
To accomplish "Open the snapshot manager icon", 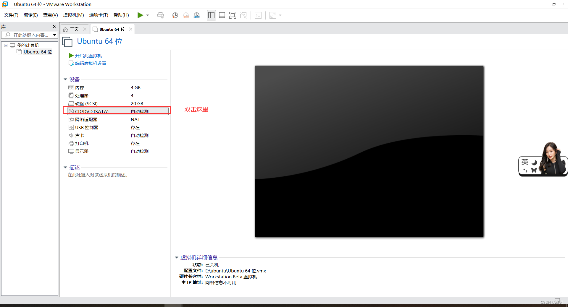I will (x=196, y=15).
